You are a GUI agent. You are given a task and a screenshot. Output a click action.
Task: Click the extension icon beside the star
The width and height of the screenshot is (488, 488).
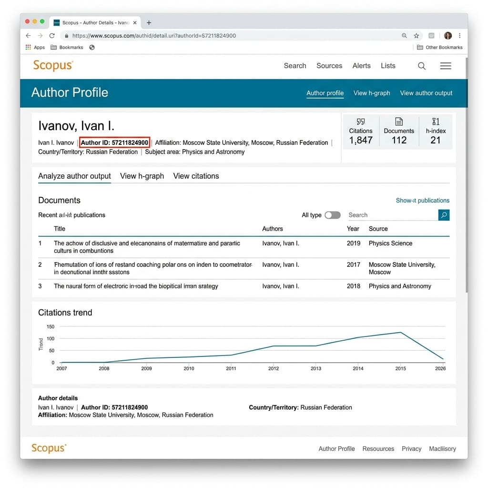[x=431, y=36]
